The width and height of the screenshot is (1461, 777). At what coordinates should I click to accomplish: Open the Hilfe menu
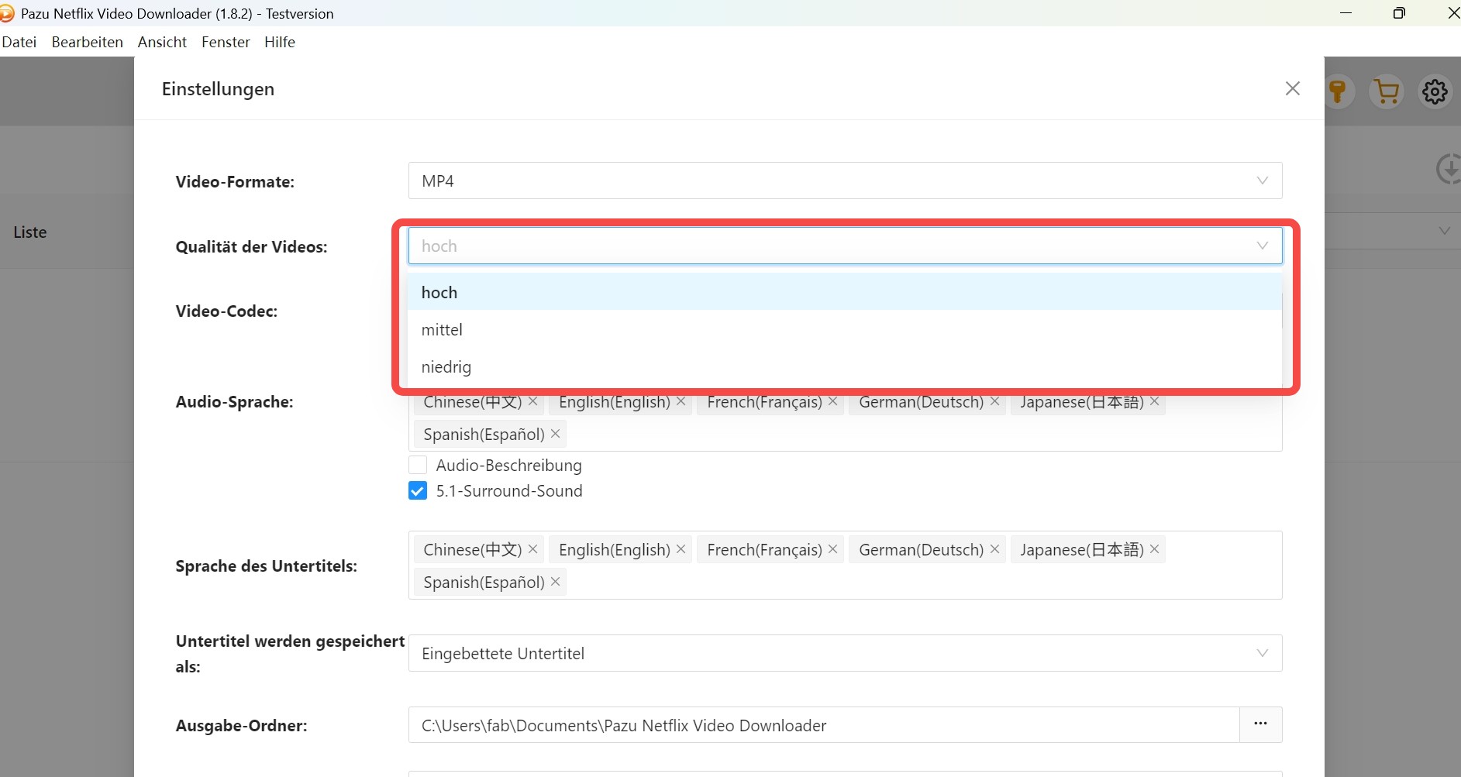point(279,42)
